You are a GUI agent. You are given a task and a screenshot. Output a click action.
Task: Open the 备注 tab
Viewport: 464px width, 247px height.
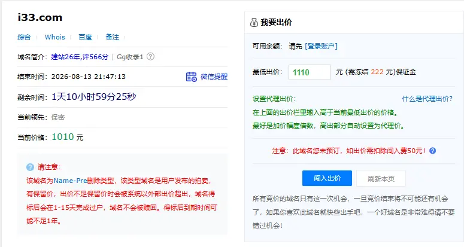click(x=112, y=37)
